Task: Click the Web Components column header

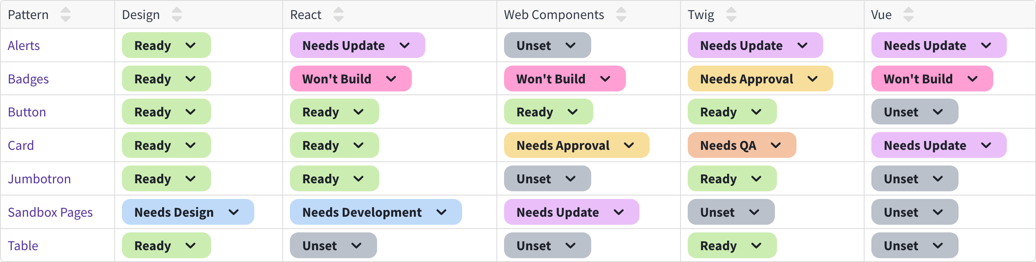Action: [x=554, y=14]
